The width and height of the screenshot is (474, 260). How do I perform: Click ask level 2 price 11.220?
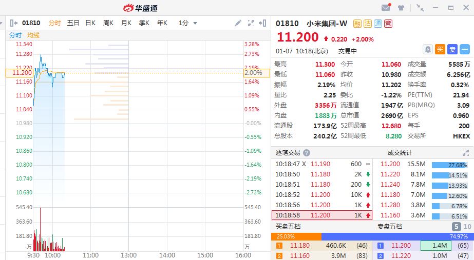point(401,256)
